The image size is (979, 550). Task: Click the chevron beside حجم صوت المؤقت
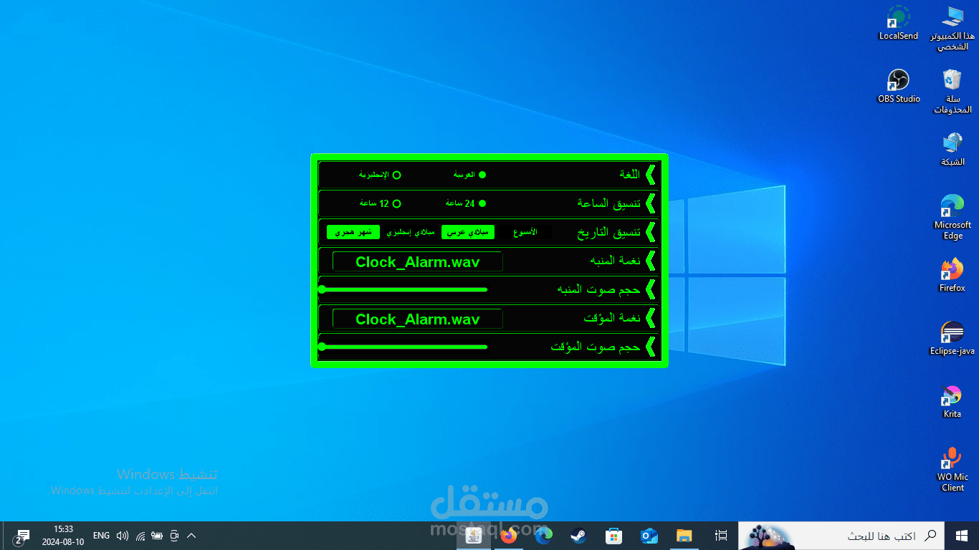650,347
